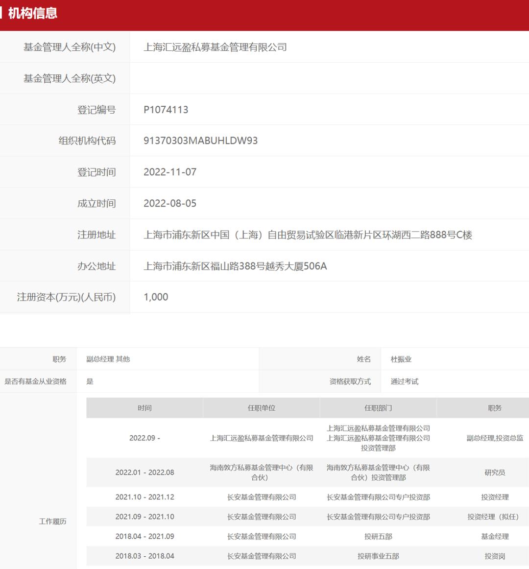Click the '成立时间' label
The width and height of the screenshot is (529, 569).
tap(96, 203)
